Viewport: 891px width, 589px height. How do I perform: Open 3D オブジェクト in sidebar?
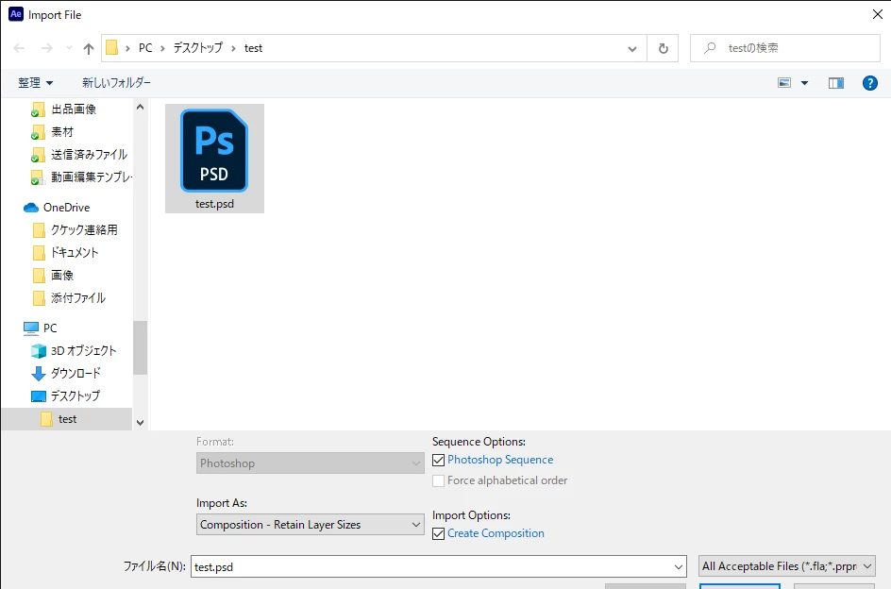pyautogui.click(x=83, y=351)
